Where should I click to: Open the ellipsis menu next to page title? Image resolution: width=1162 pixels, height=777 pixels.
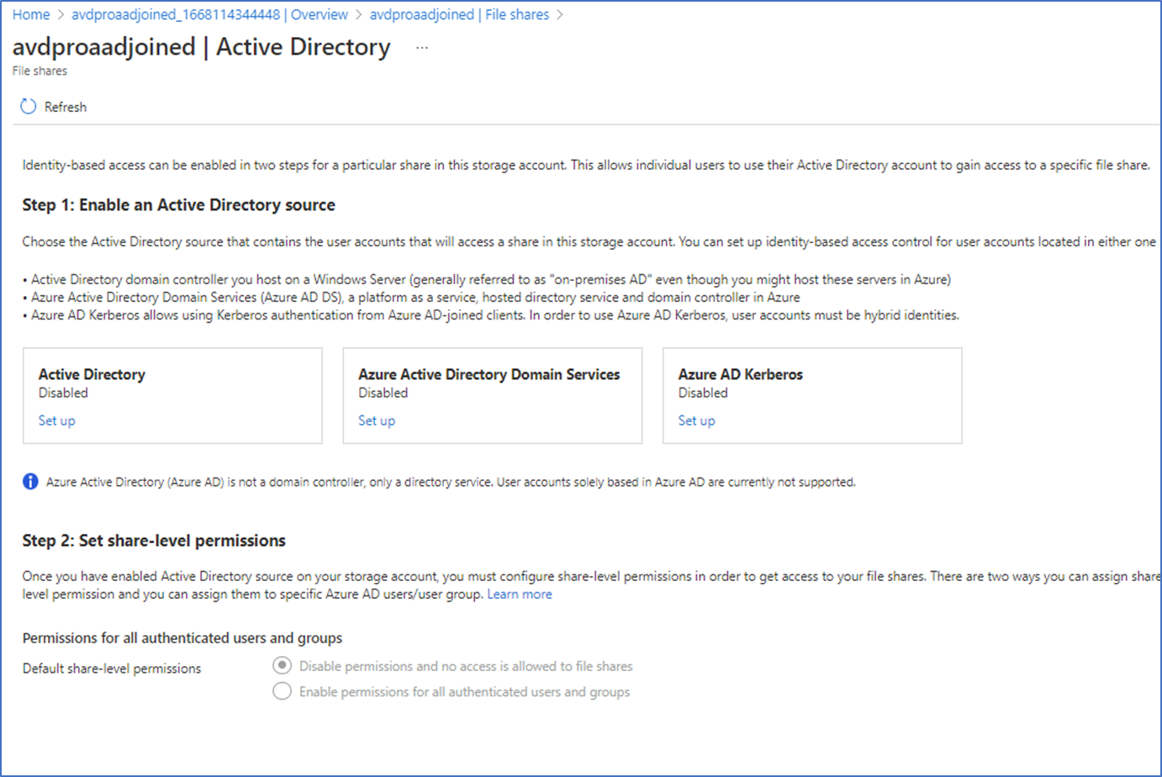422,48
